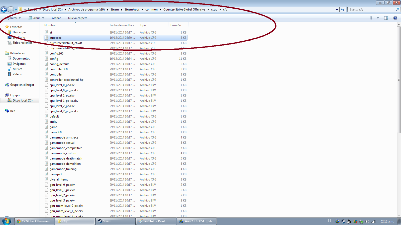Select the ai file icon

[47, 32]
